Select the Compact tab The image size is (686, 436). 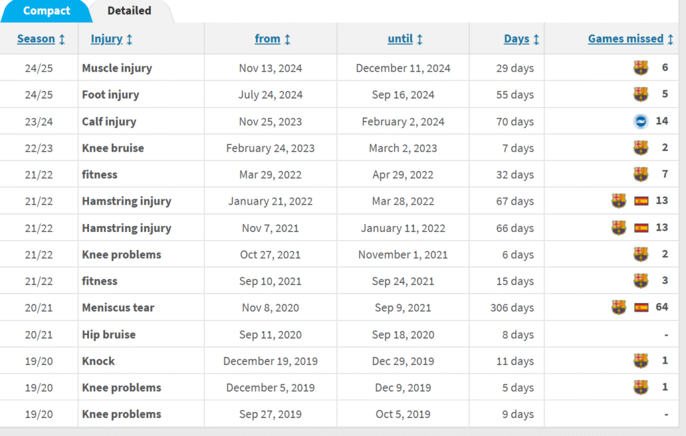click(46, 11)
